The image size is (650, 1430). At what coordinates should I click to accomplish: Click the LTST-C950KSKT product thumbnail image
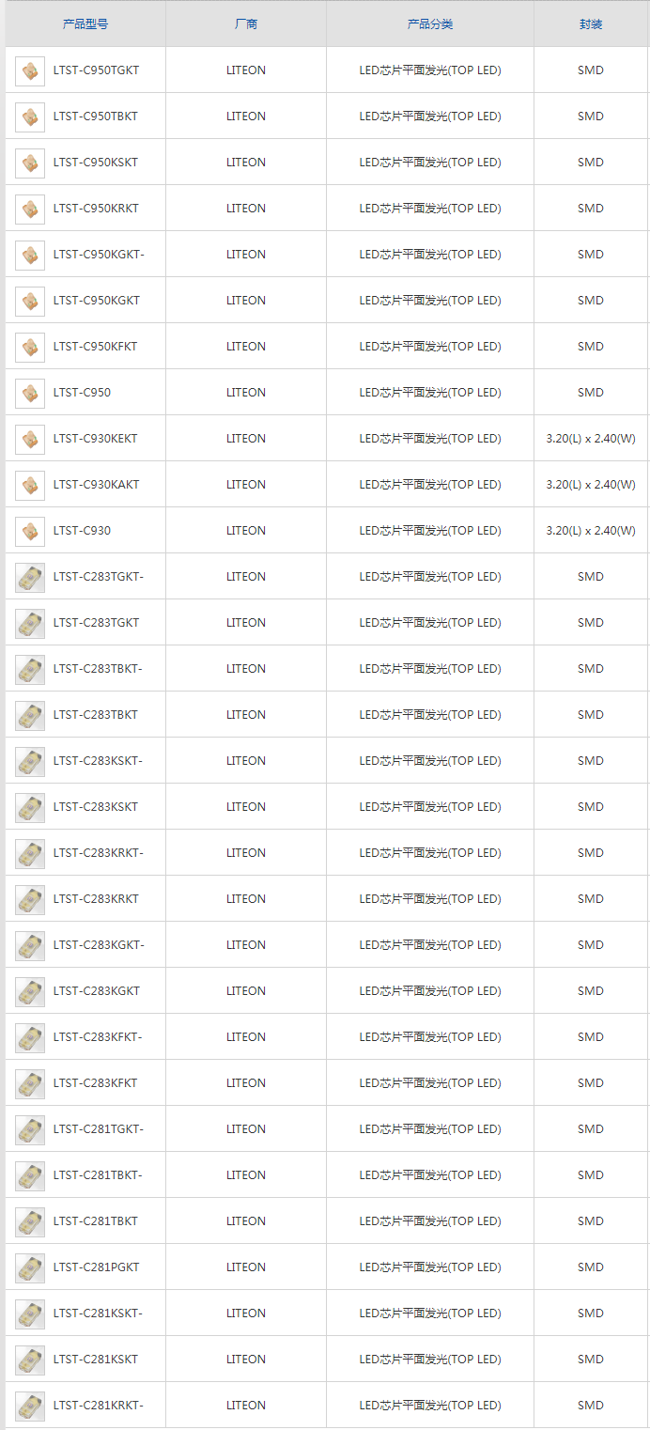point(29,162)
